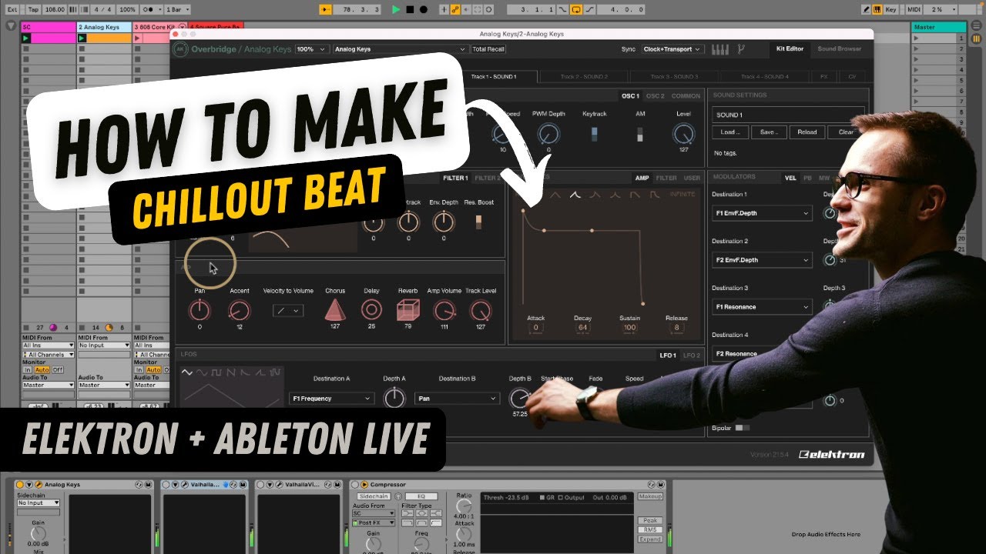Click the PWM Depth knob
Viewport: 986px width, 554px height.
(x=548, y=135)
